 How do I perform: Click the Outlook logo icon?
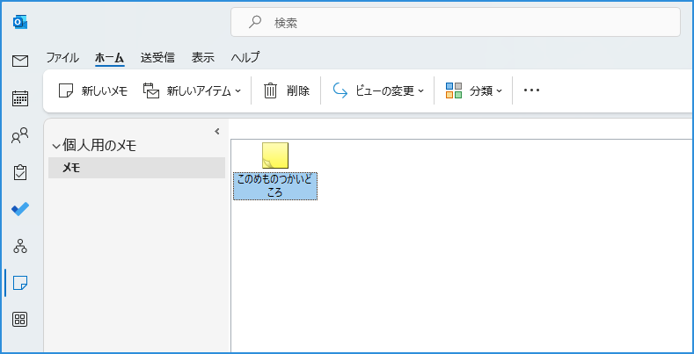[x=20, y=22]
